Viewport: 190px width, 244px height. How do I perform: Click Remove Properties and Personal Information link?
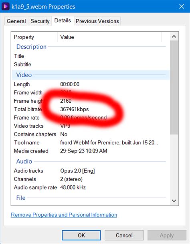point(64,215)
